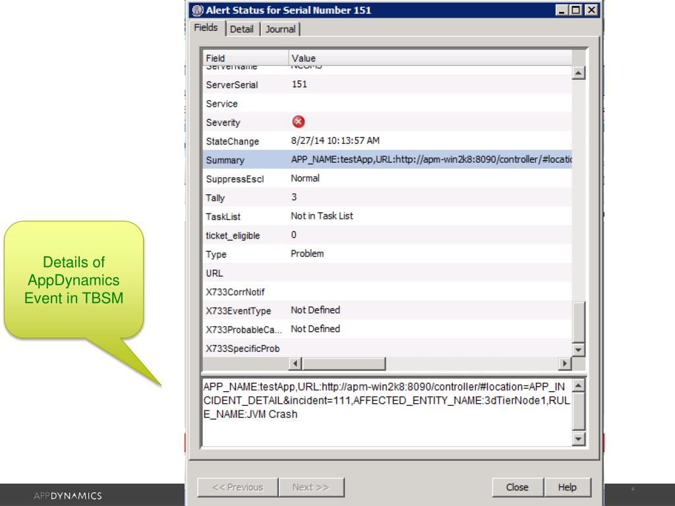Click the Close button

point(517,487)
